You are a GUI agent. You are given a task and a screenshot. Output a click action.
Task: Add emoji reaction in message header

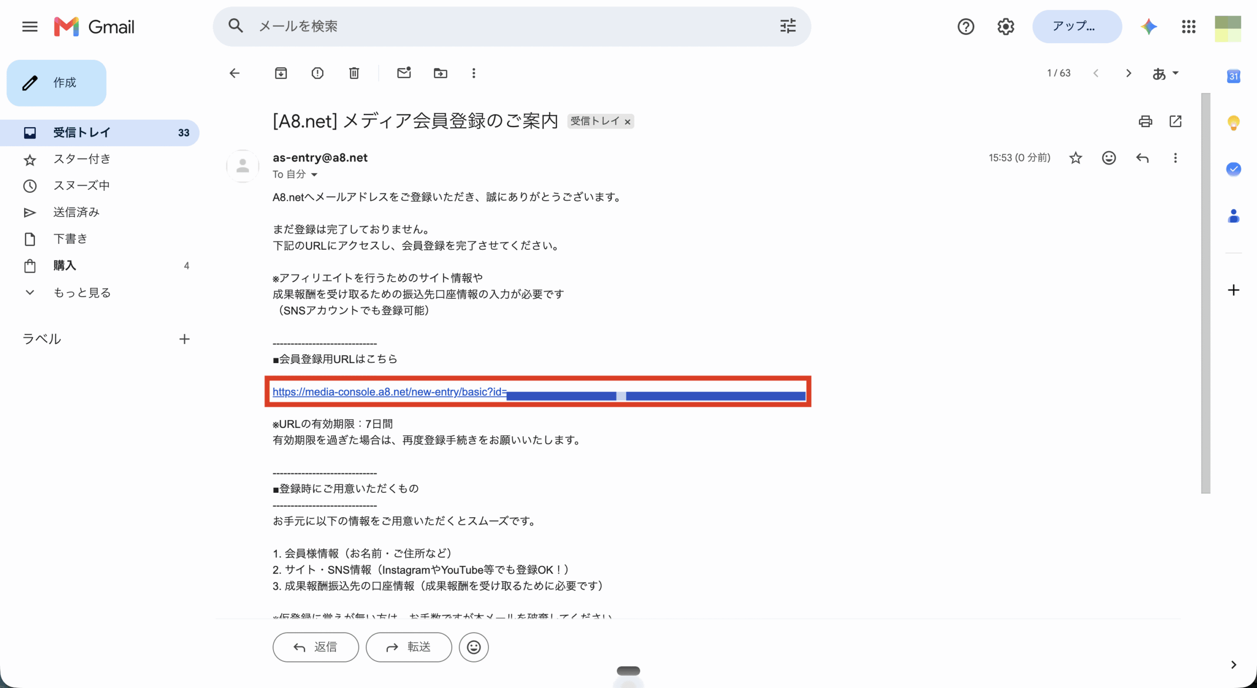[1109, 158]
